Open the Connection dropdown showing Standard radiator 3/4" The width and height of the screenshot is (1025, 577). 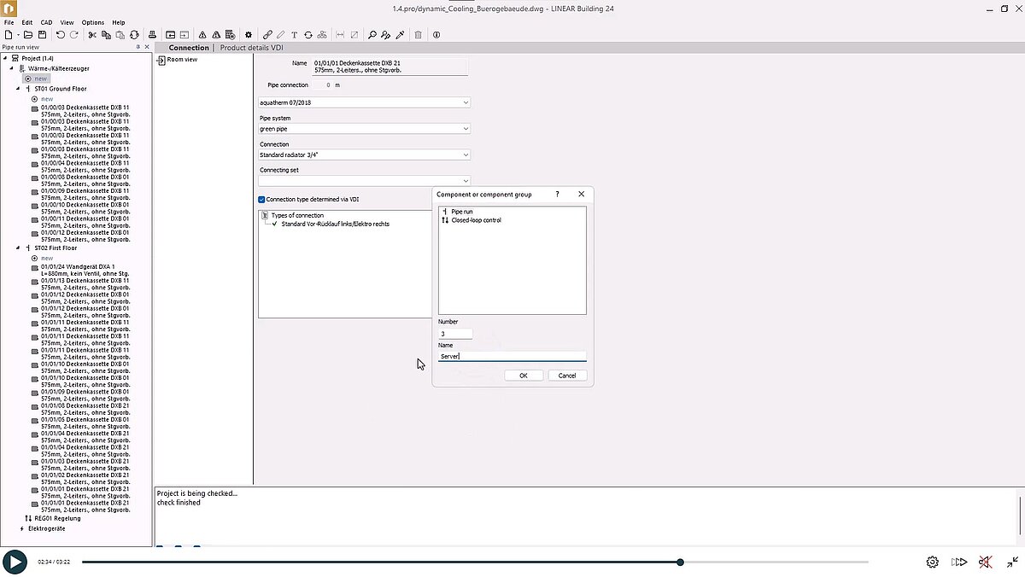(x=466, y=154)
